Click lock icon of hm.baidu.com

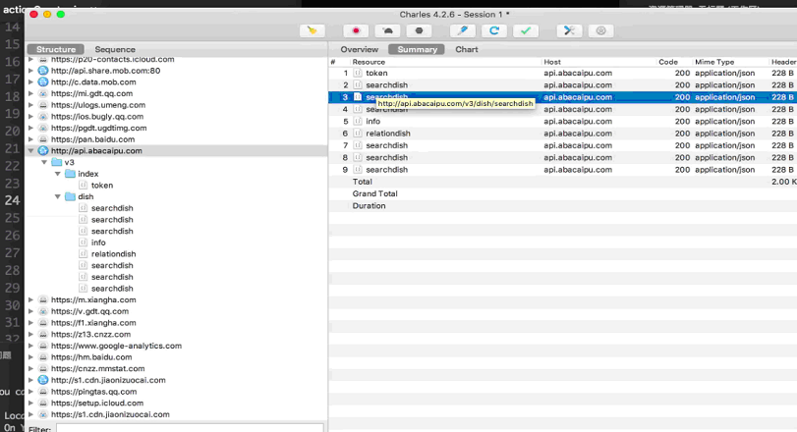[43, 357]
